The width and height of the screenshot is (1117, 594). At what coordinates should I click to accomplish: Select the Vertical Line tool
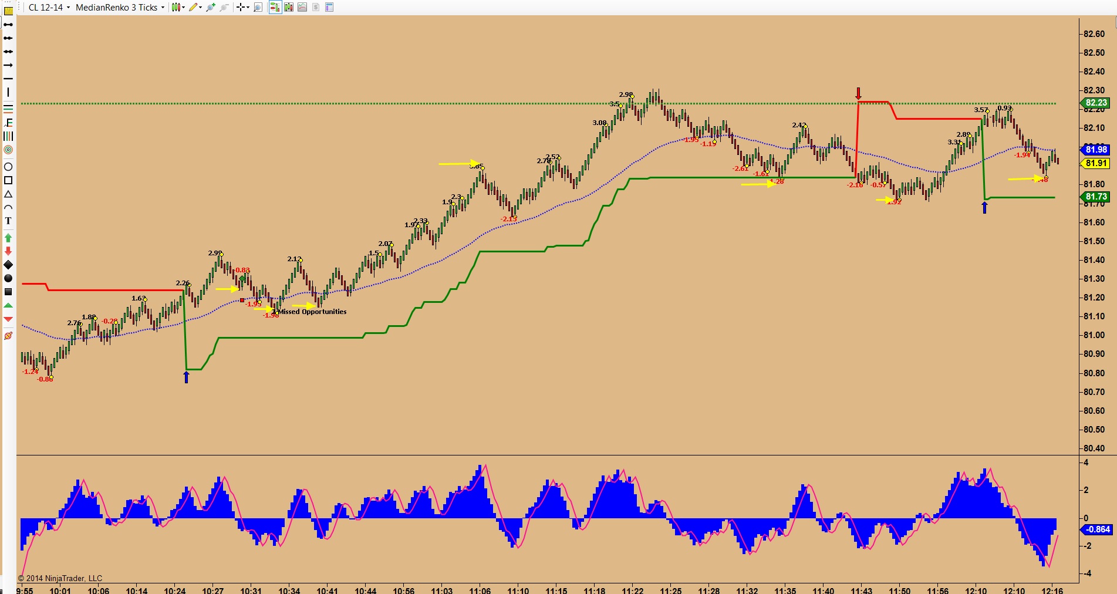point(8,92)
